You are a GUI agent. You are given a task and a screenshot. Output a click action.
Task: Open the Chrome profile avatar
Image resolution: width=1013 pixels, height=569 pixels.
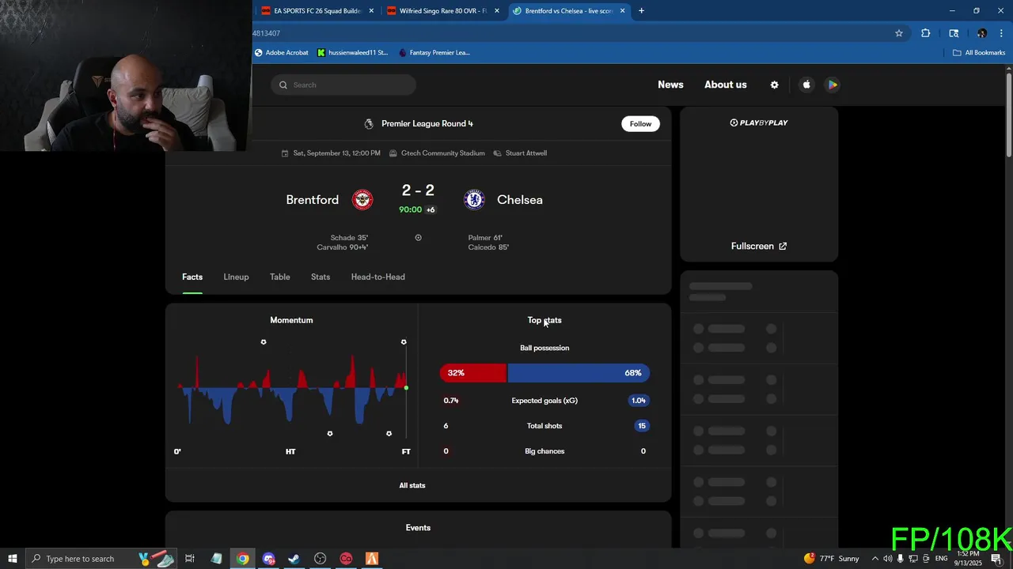pyautogui.click(x=981, y=33)
